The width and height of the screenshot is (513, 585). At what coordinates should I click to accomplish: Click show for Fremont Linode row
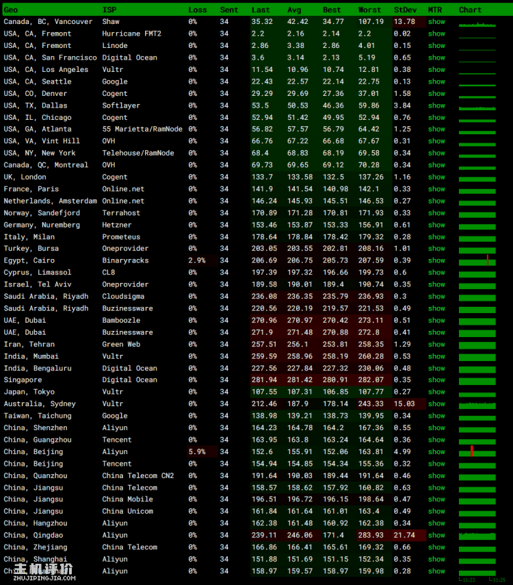pos(436,45)
